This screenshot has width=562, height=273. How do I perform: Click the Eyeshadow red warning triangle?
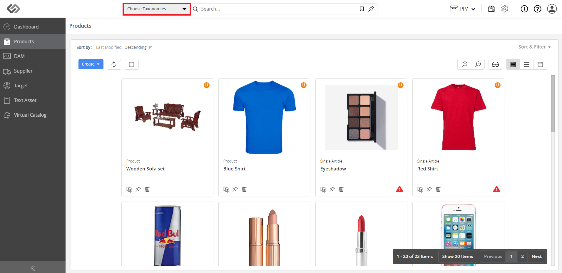point(399,189)
